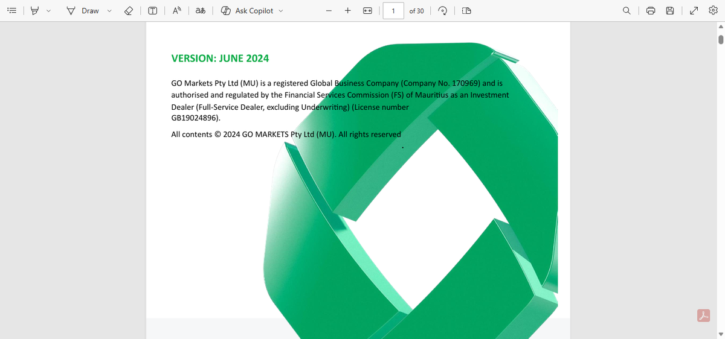Open Find in document search

[x=627, y=11]
